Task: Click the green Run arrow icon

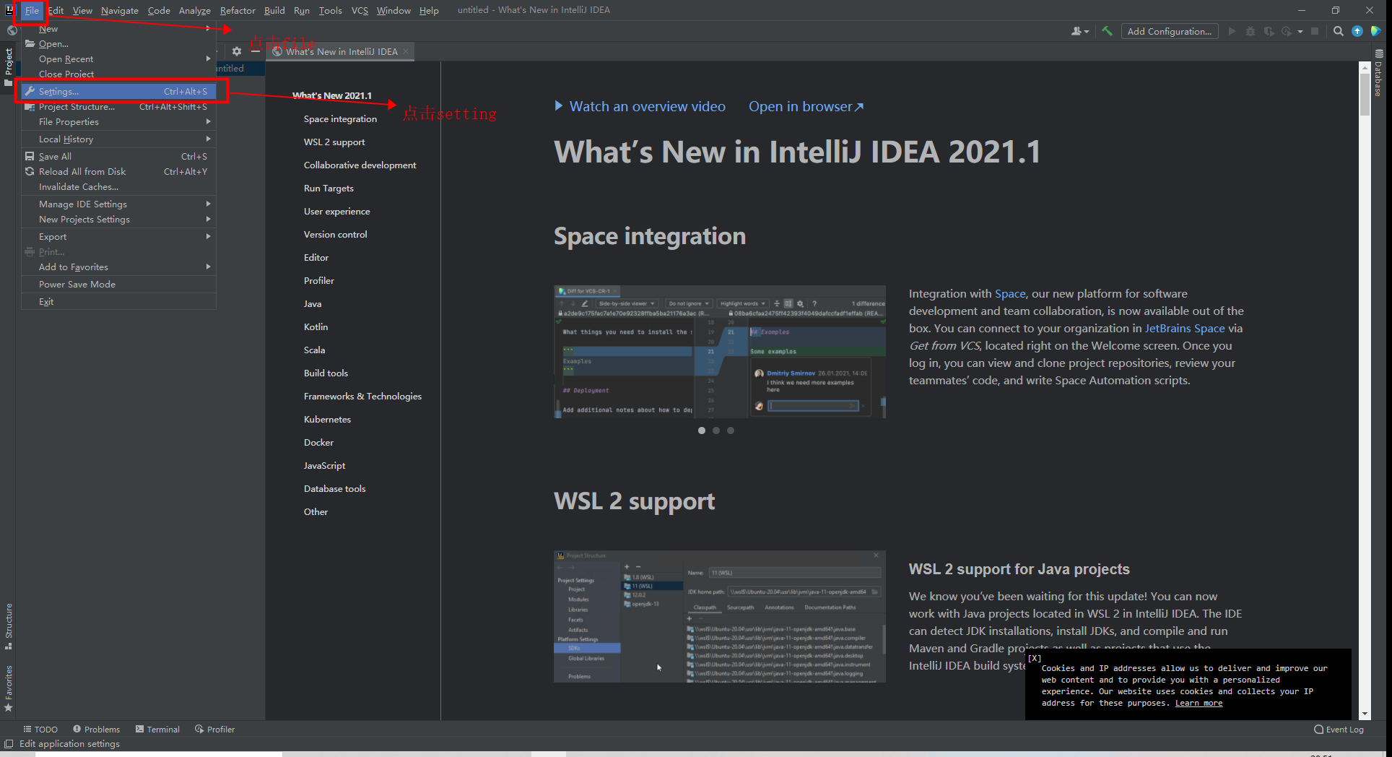Action: click(x=1232, y=31)
